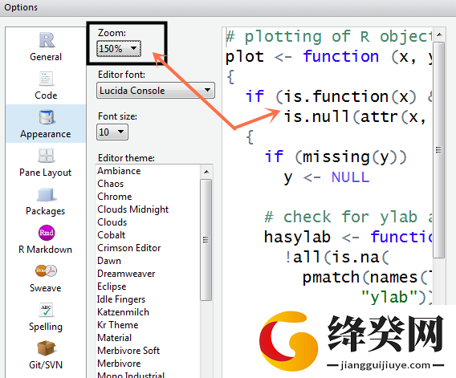Select the Katzenmilch editor theme
This screenshot has height=378, width=456.
click(123, 312)
